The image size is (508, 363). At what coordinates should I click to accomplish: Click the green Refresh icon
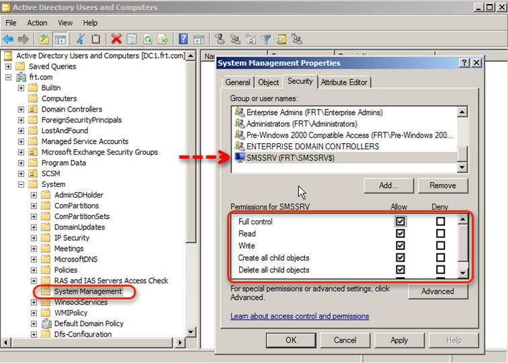click(x=148, y=39)
